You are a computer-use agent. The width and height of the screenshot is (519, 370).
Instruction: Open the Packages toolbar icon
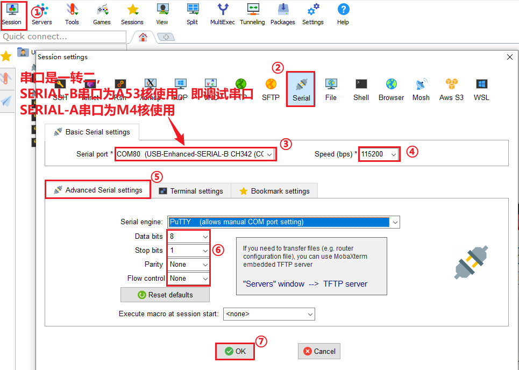283,14
